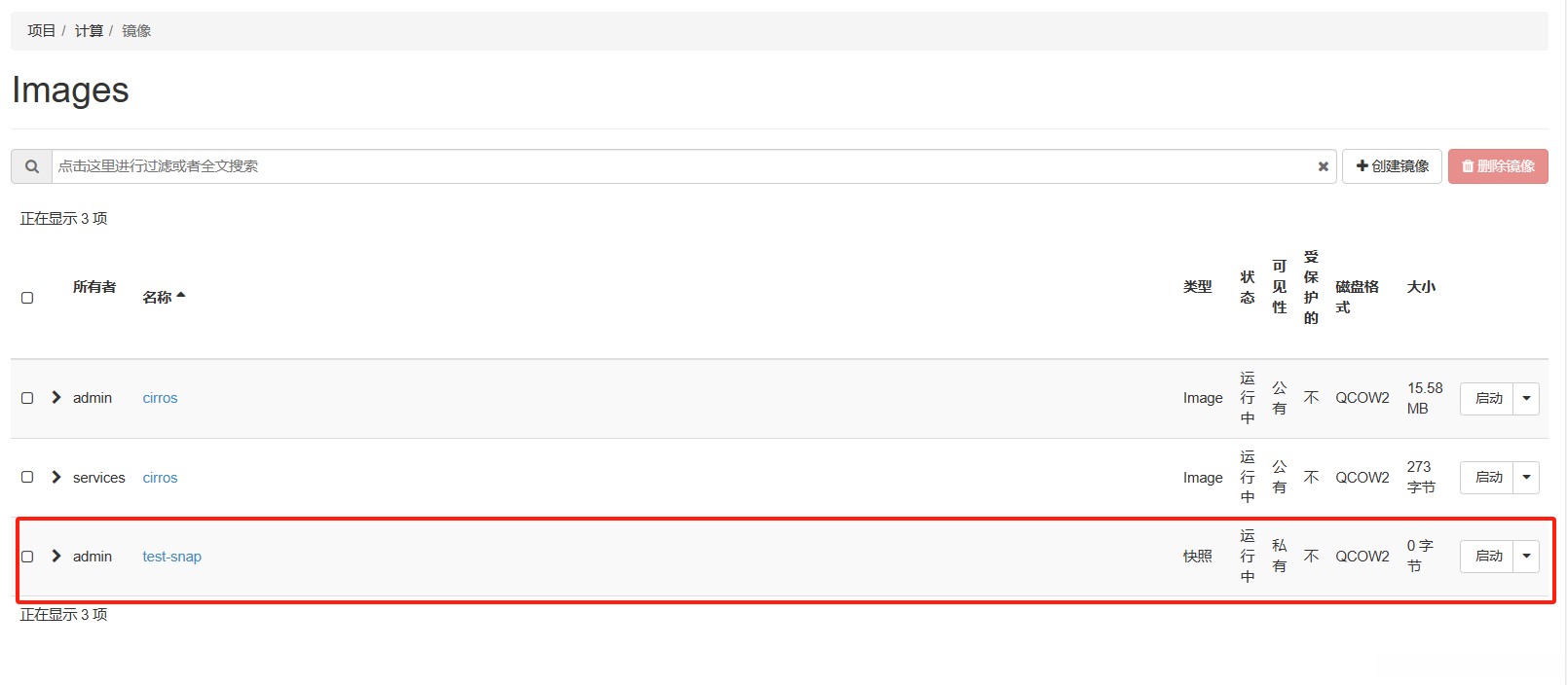Tick the test-snap row checkbox
This screenshot has height=685, width=1567.
pyautogui.click(x=27, y=557)
